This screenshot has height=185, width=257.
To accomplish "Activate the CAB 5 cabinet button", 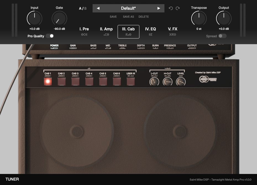I will tap(103, 80).
